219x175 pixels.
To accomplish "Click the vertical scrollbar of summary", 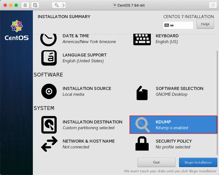I will tap(217, 103).
